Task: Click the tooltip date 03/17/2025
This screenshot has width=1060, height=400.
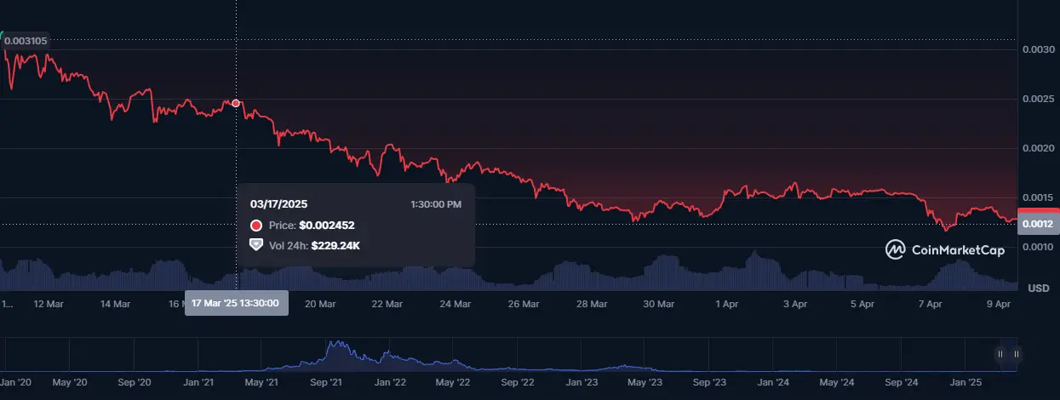Action: tap(278, 204)
